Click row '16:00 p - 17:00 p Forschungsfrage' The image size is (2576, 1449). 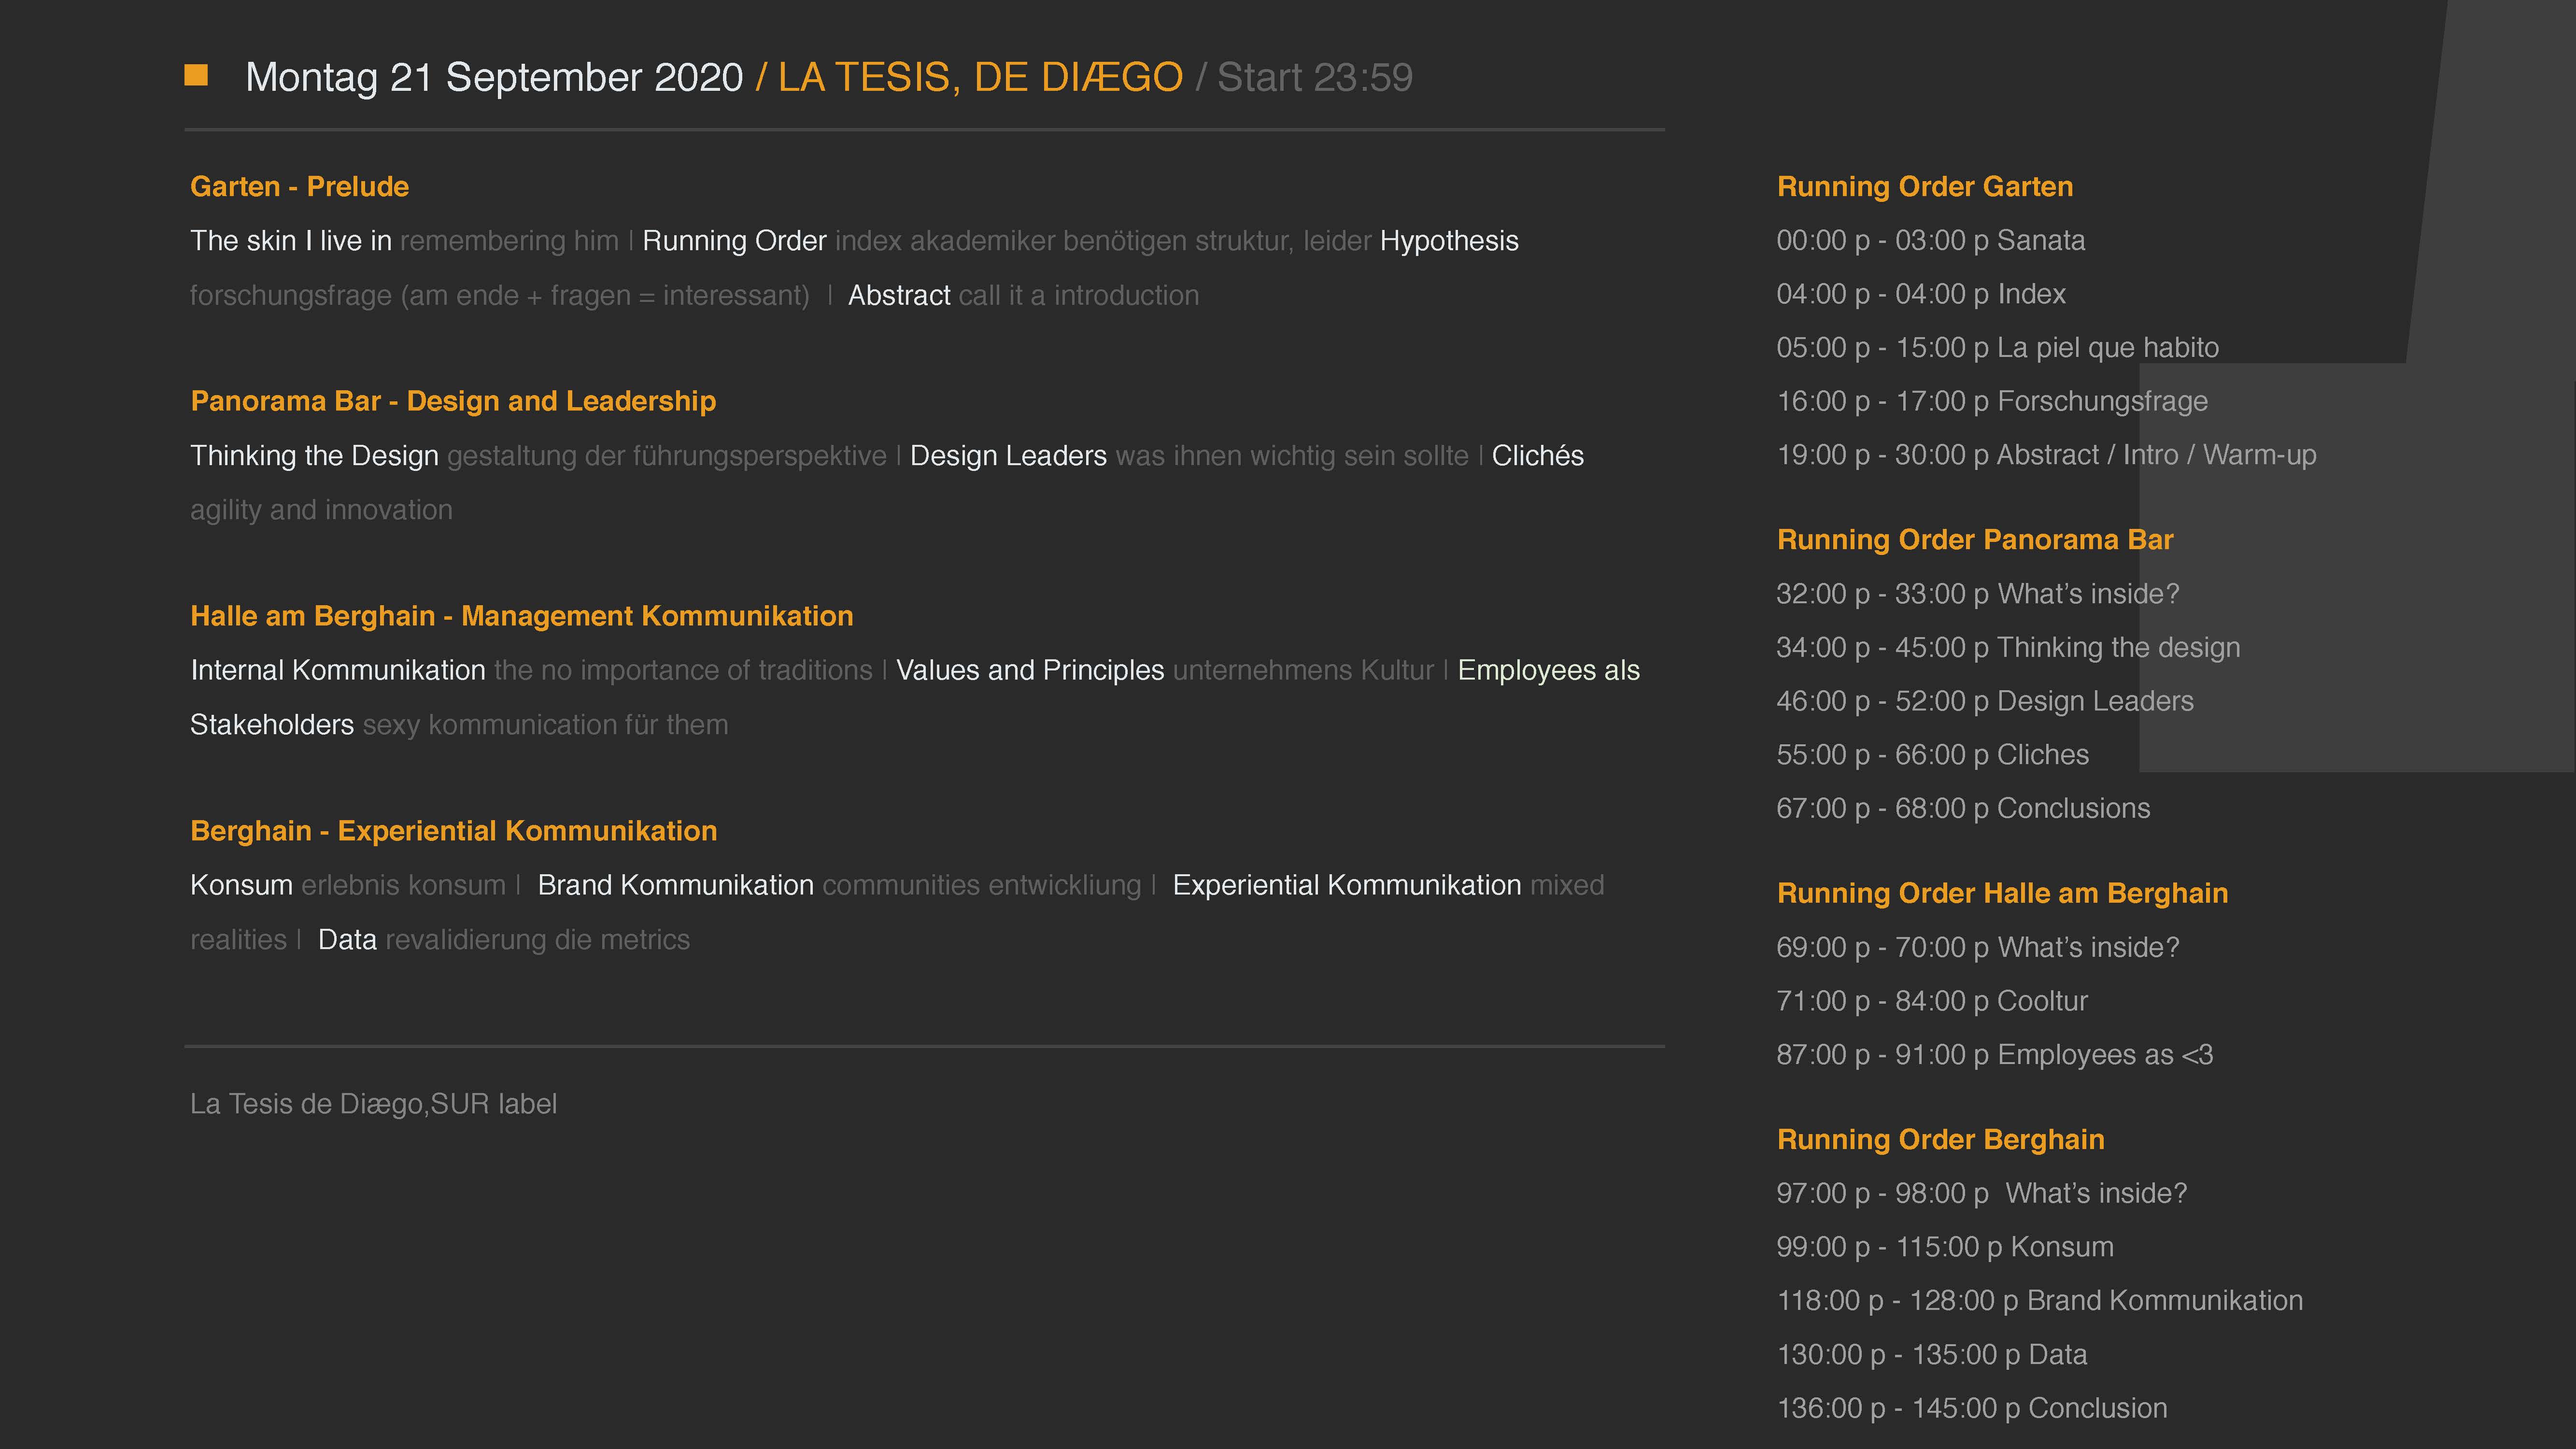coord(1992,402)
